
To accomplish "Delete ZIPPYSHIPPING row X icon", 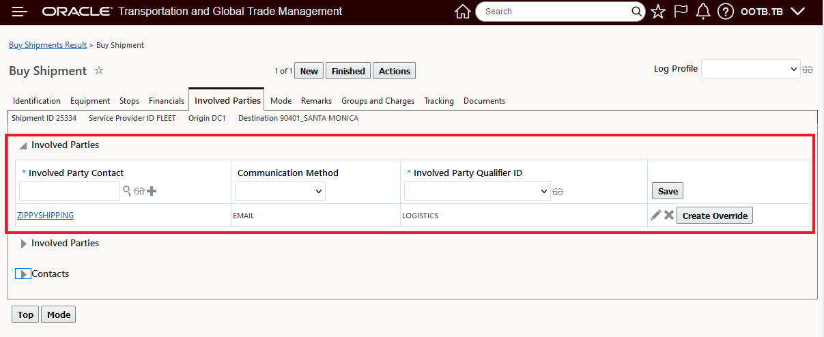I will (x=669, y=216).
